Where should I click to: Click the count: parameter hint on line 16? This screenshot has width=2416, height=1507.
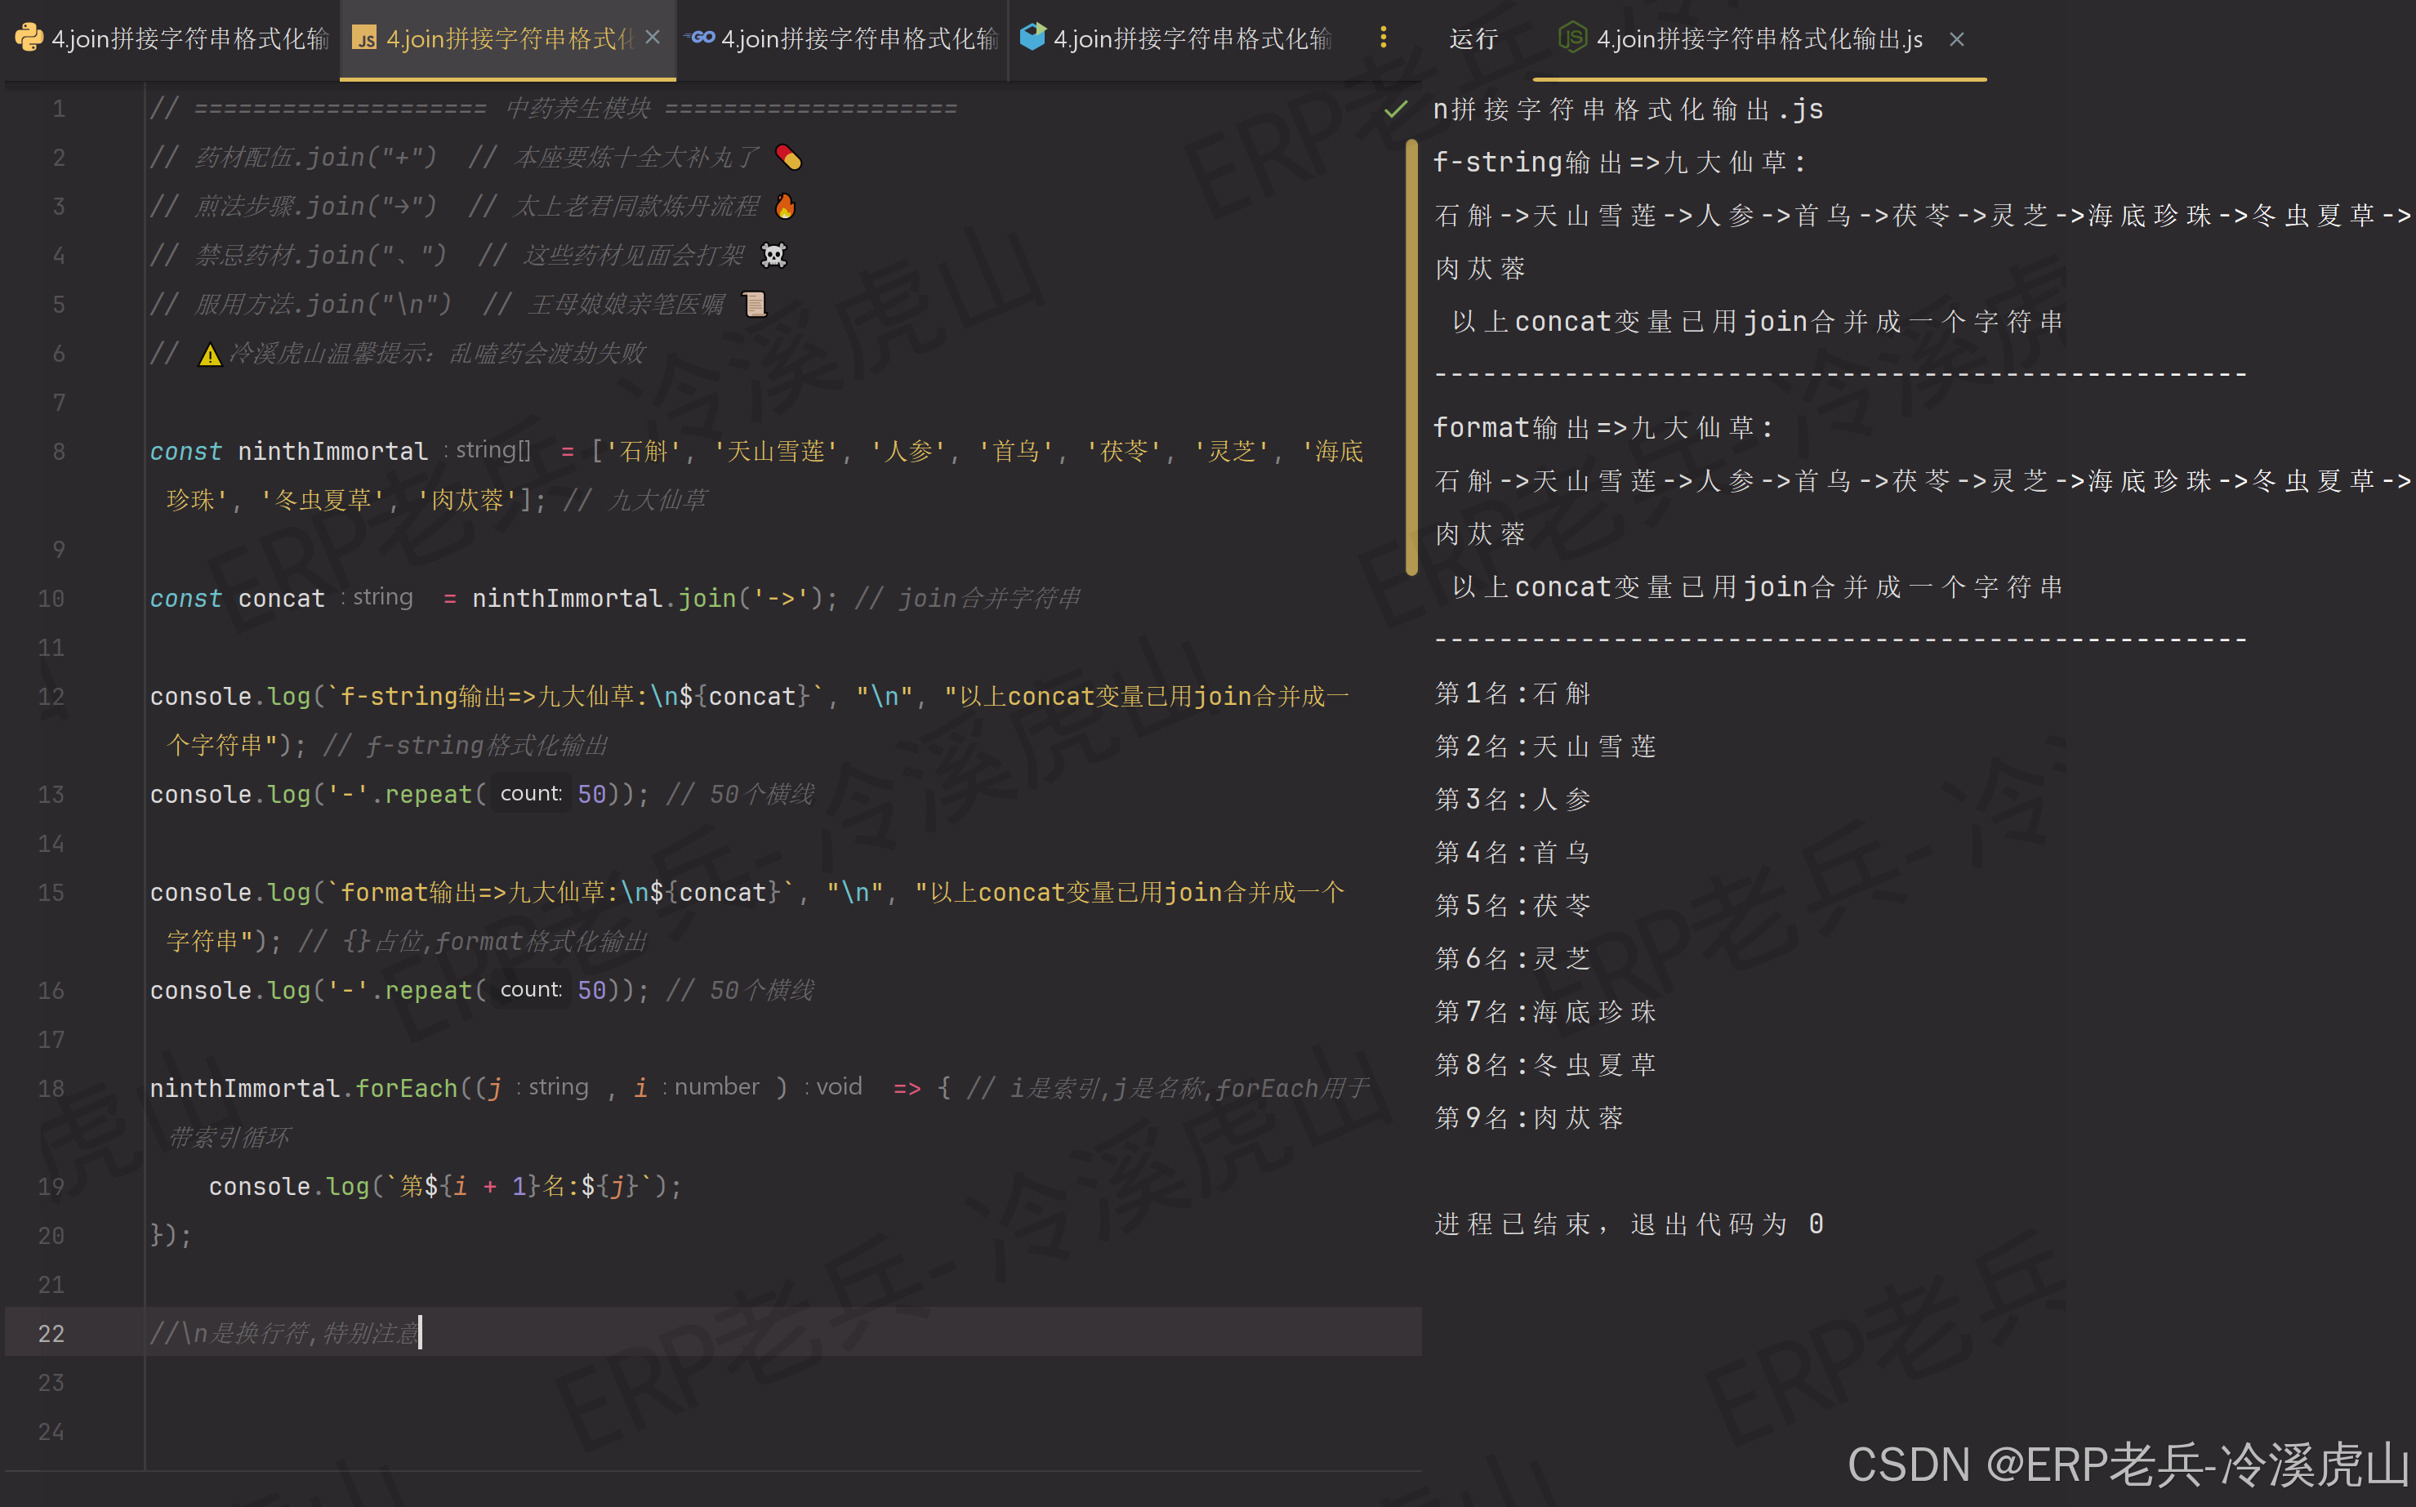click(x=530, y=990)
